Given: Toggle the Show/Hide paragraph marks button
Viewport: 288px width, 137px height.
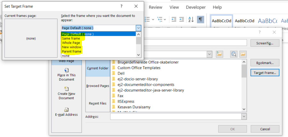Looking at the screenshot, I should tap(201, 19).
